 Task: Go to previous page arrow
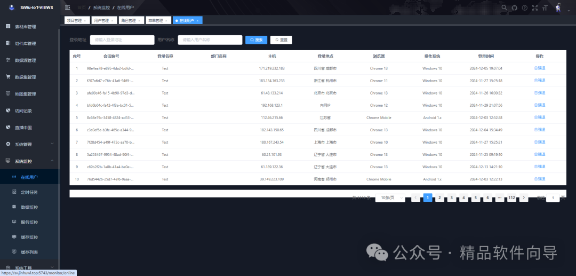[415, 198]
